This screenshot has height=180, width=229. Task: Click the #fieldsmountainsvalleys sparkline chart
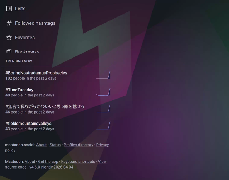click(x=103, y=126)
